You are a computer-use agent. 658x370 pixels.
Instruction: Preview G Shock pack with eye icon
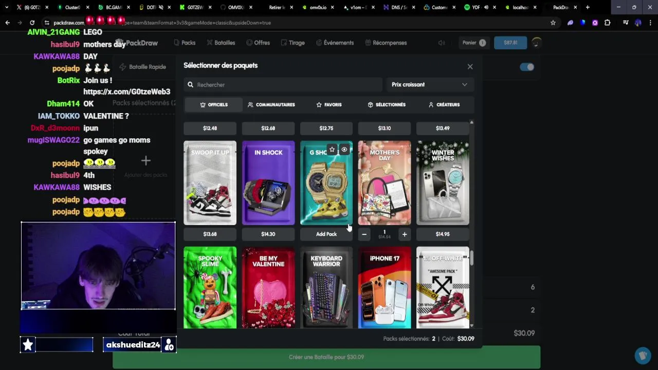pos(344,150)
